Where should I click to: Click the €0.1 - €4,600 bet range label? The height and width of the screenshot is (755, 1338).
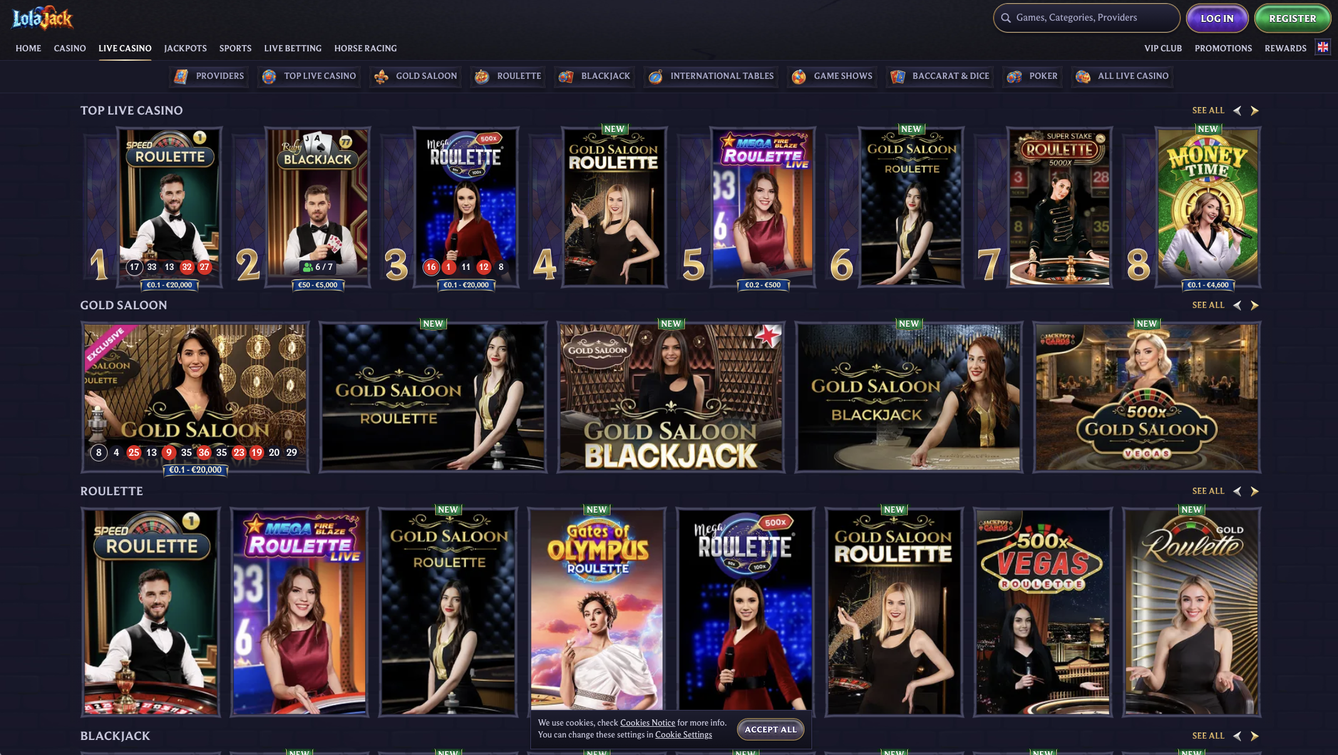pos(1208,285)
